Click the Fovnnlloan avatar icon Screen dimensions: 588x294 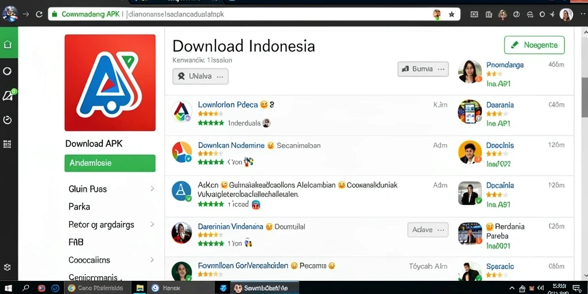(182, 271)
